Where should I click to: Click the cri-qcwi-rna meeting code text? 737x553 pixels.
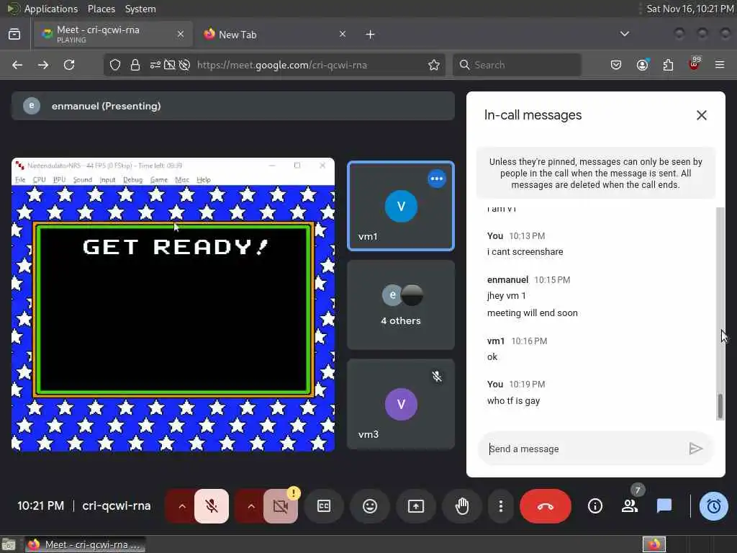point(117,506)
